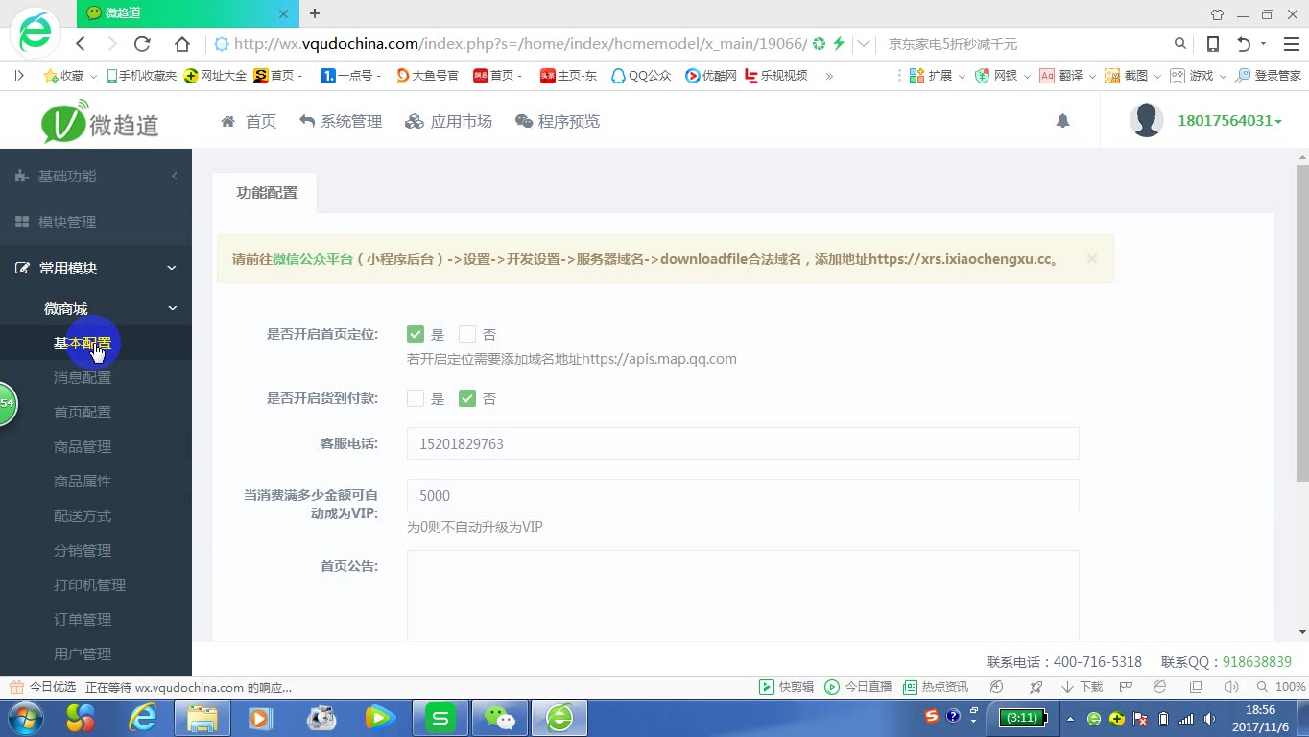
Task: Switch to the 应用市场 menu item
Action: [448, 121]
